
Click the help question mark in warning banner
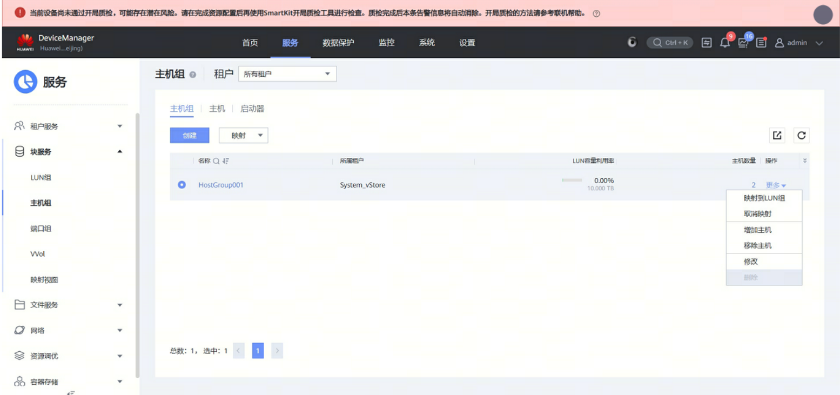click(x=596, y=14)
